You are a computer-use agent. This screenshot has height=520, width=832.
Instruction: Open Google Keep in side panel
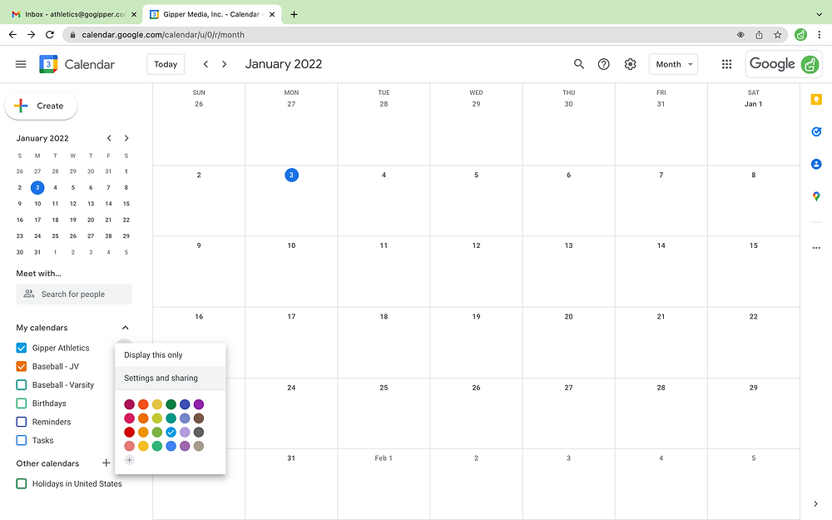tap(816, 100)
